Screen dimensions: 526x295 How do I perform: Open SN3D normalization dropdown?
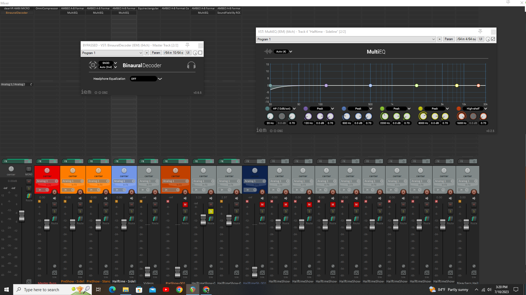pos(108,63)
